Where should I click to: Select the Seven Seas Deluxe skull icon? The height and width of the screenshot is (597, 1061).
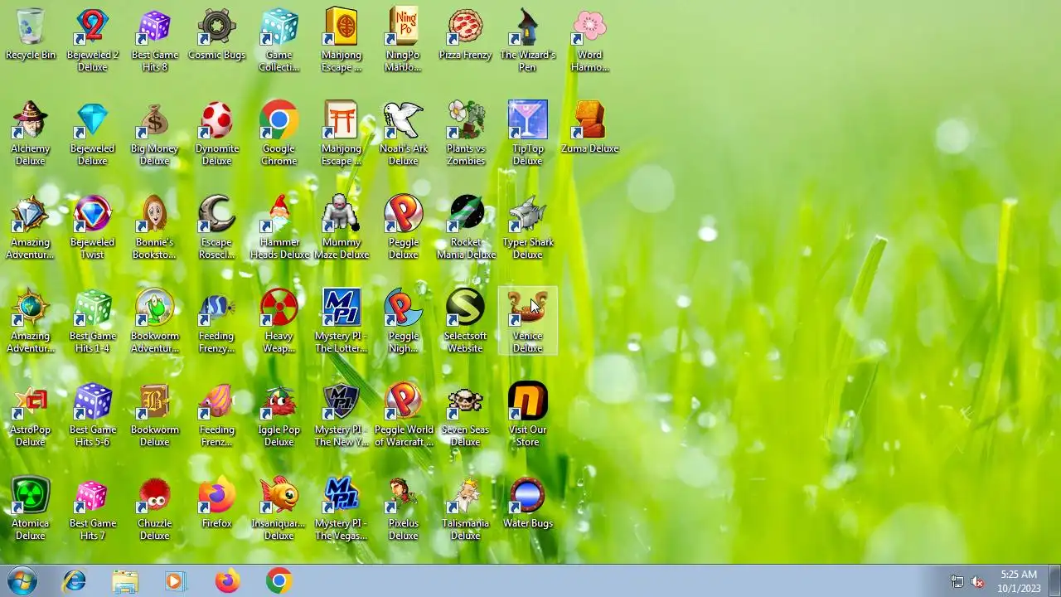point(465,401)
